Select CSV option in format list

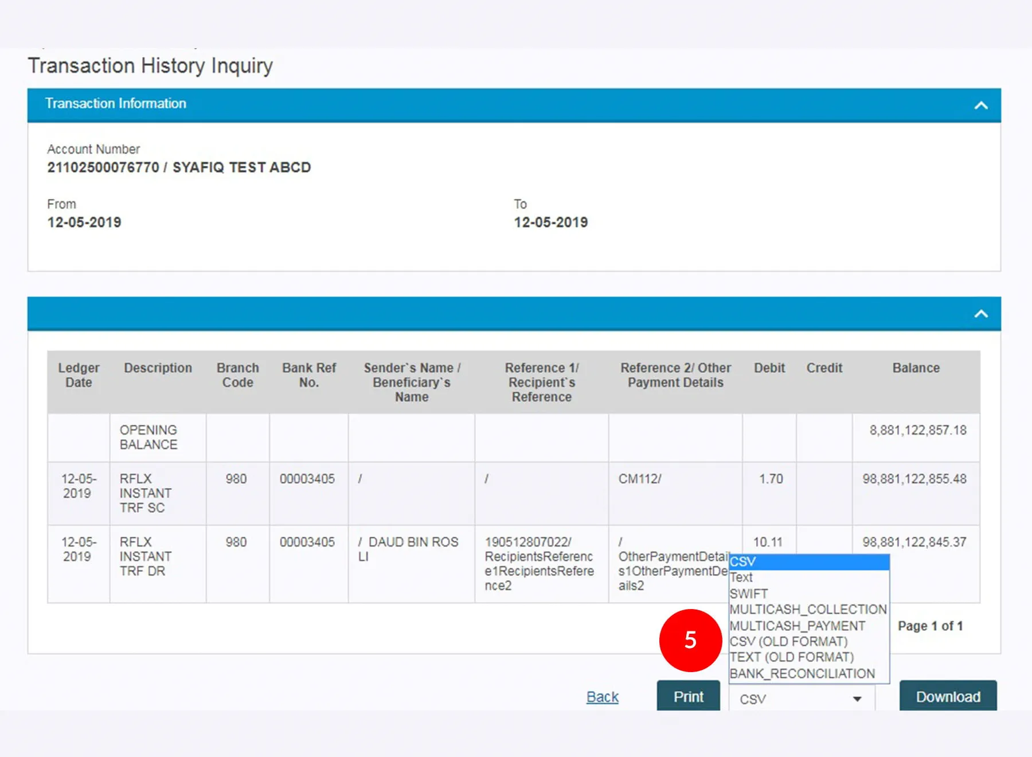pyautogui.click(x=808, y=562)
